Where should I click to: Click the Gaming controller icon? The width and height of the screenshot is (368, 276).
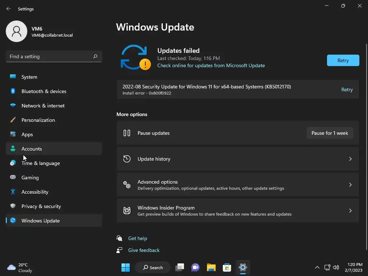click(13, 177)
